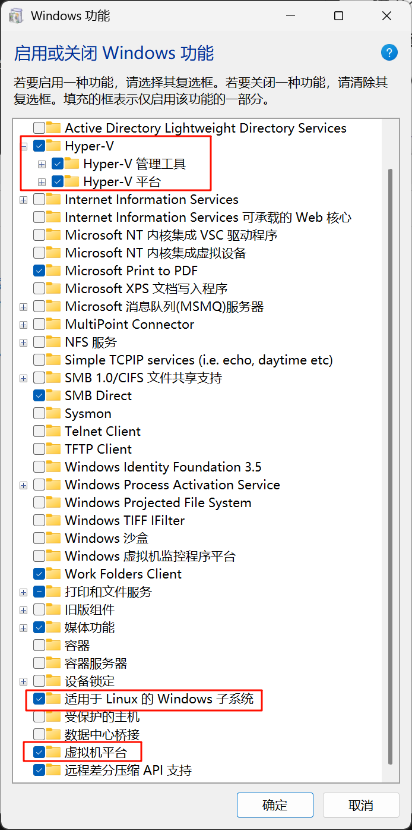Expand SMB 1.0/CIFS 文件共享支持 node
This screenshot has width=412, height=830.
click(x=23, y=378)
